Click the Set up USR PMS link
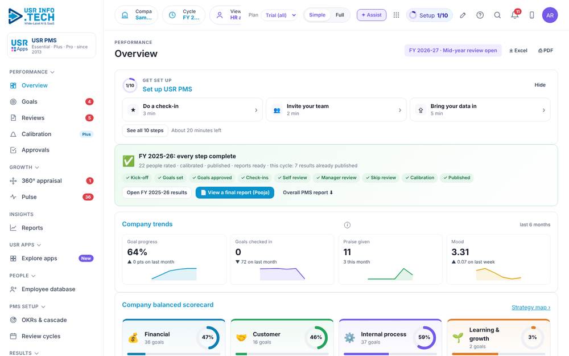The image size is (569, 356). (167, 89)
